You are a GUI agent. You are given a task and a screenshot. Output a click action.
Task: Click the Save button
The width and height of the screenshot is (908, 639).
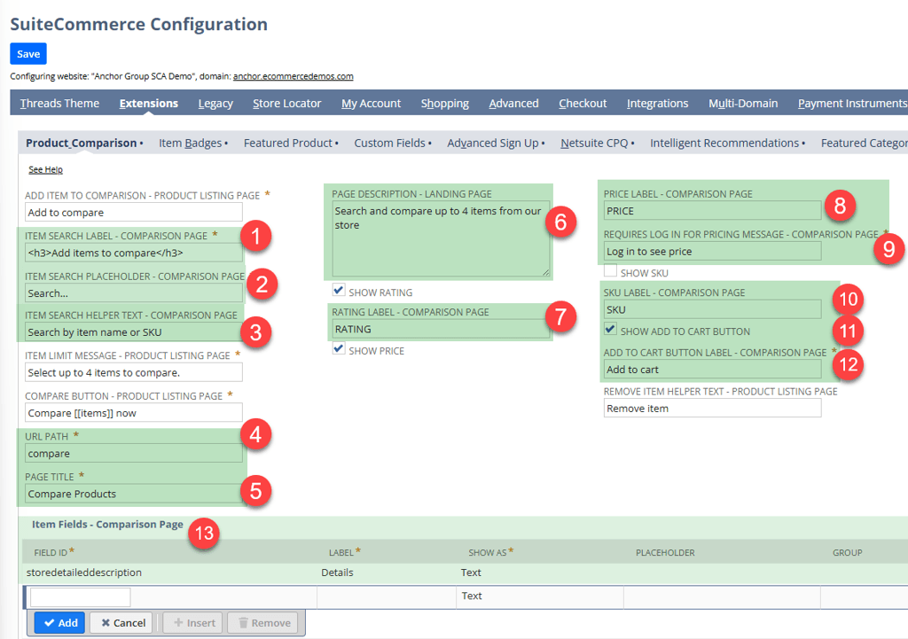click(x=27, y=53)
